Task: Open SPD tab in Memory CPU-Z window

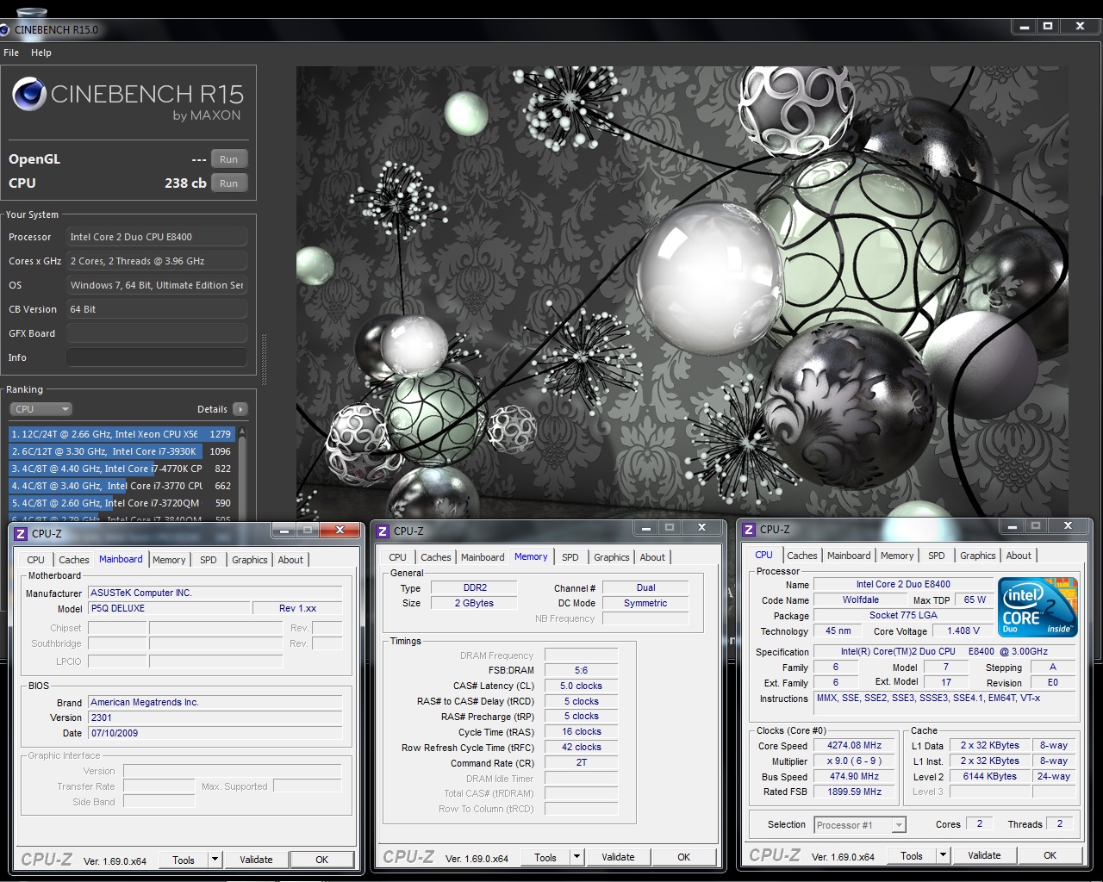Action: coord(570,557)
